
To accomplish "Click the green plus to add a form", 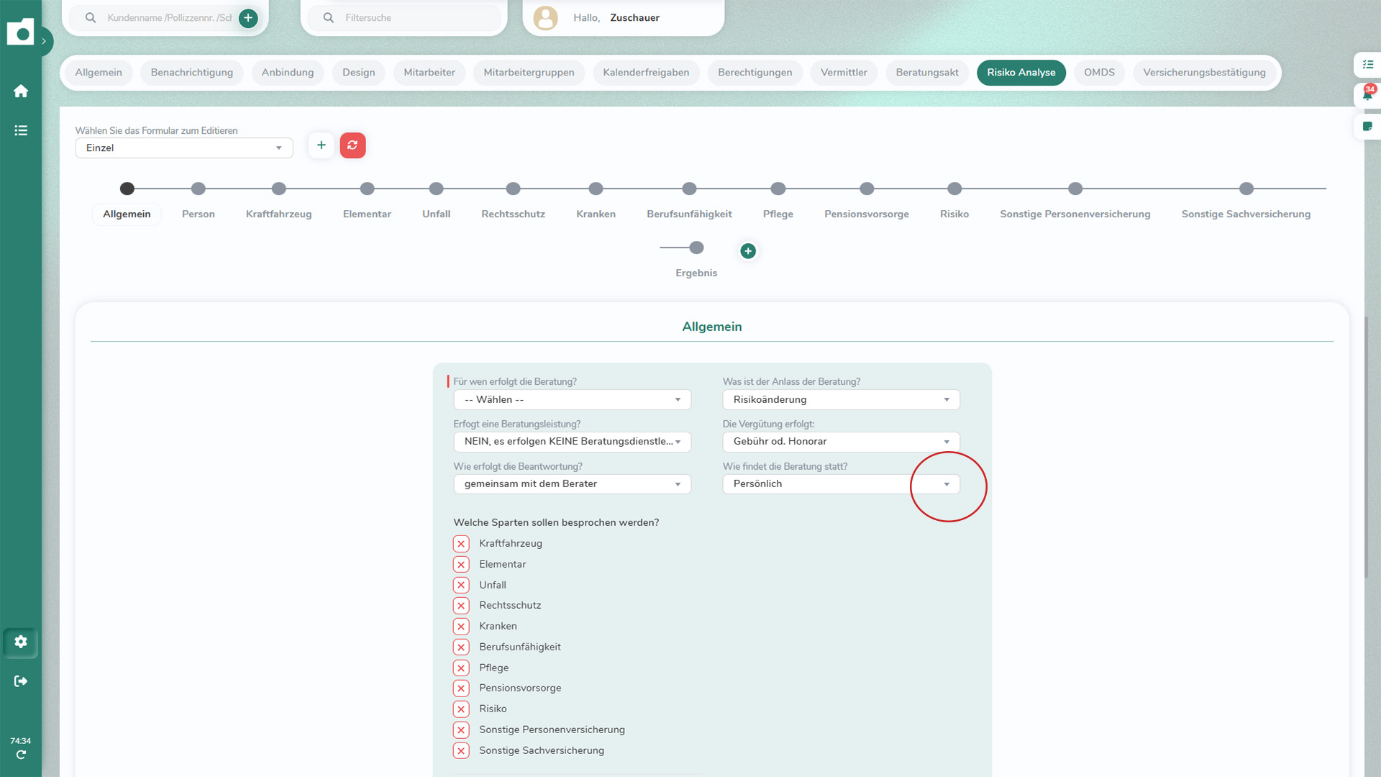I will coord(321,145).
